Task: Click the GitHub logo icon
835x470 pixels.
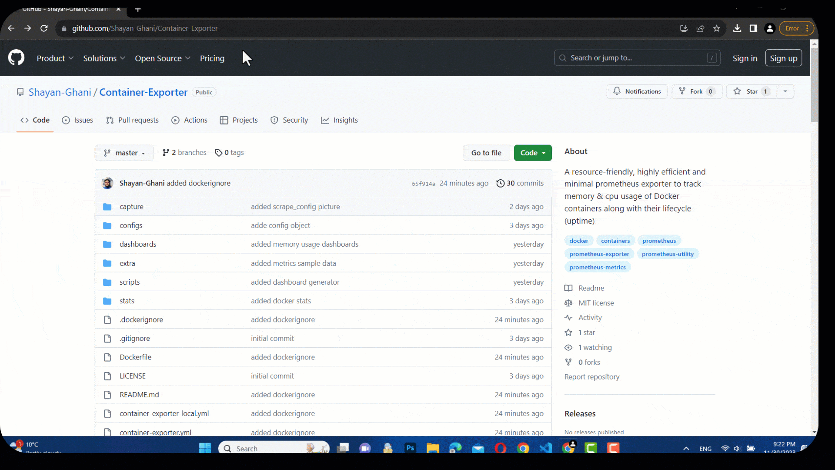Action: tap(17, 57)
